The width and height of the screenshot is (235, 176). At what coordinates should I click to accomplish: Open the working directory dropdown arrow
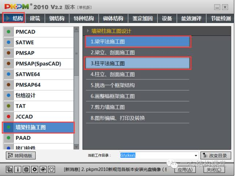(x=196, y=156)
